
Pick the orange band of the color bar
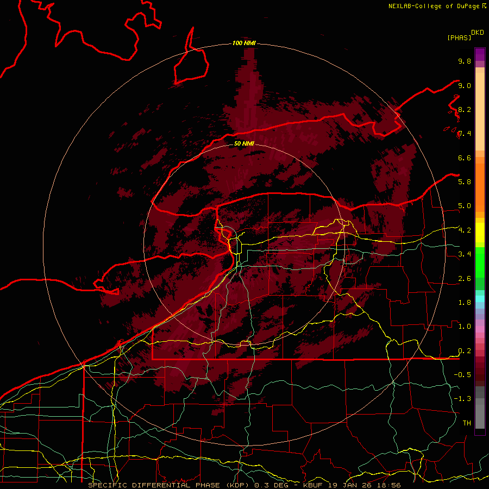pos(480,188)
